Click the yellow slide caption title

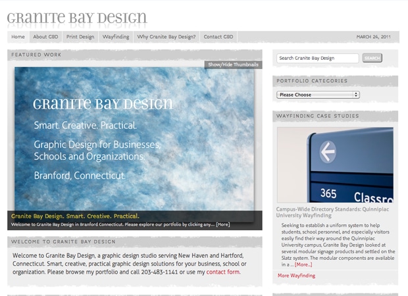[x=75, y=216]
